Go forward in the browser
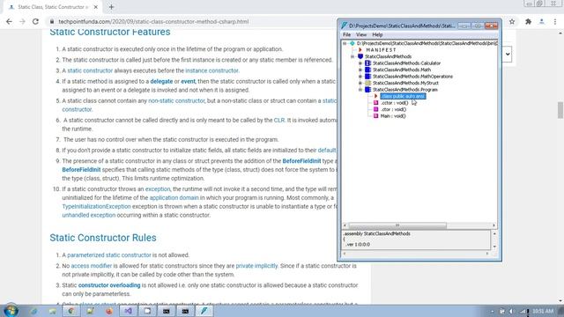Screen dimensions: 564x317 [22, 21]
